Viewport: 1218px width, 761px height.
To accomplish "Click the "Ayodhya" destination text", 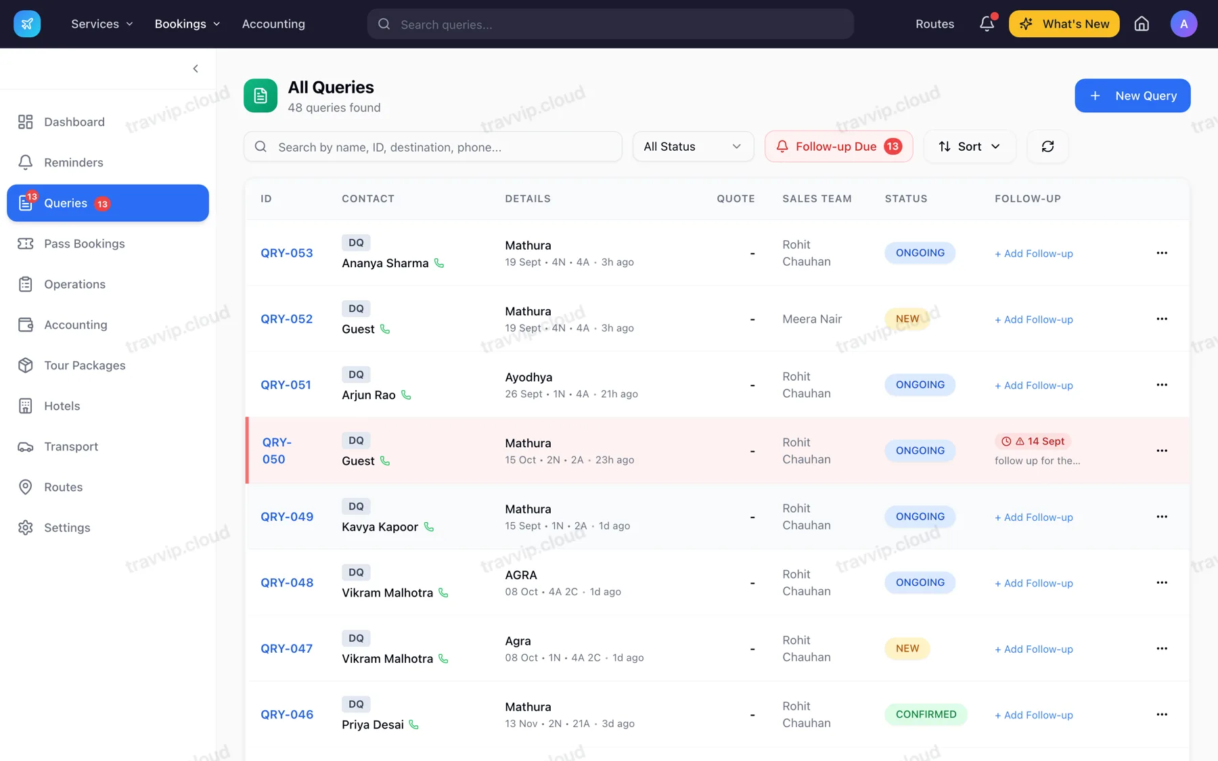I will point(528,377).
